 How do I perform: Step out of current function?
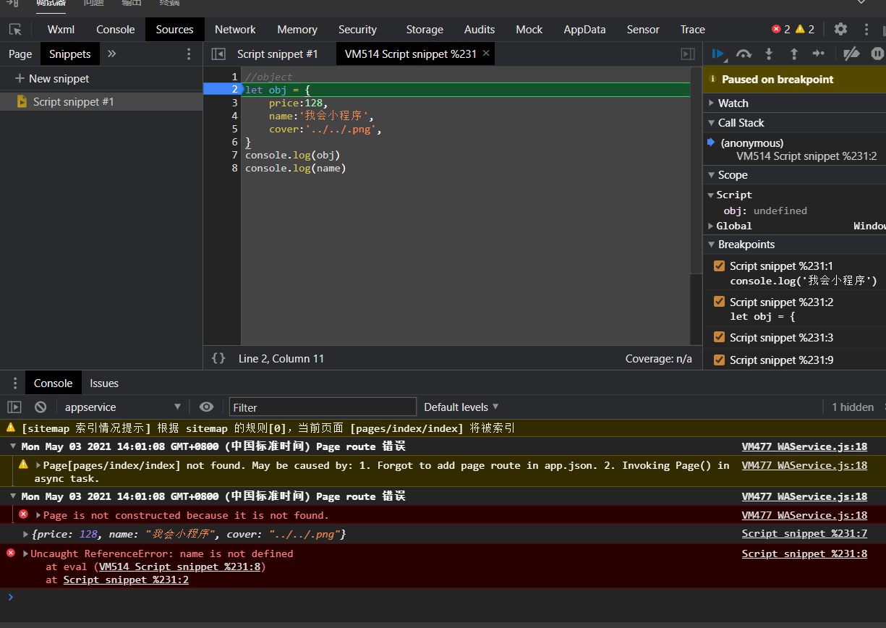(x=793, y=54)
